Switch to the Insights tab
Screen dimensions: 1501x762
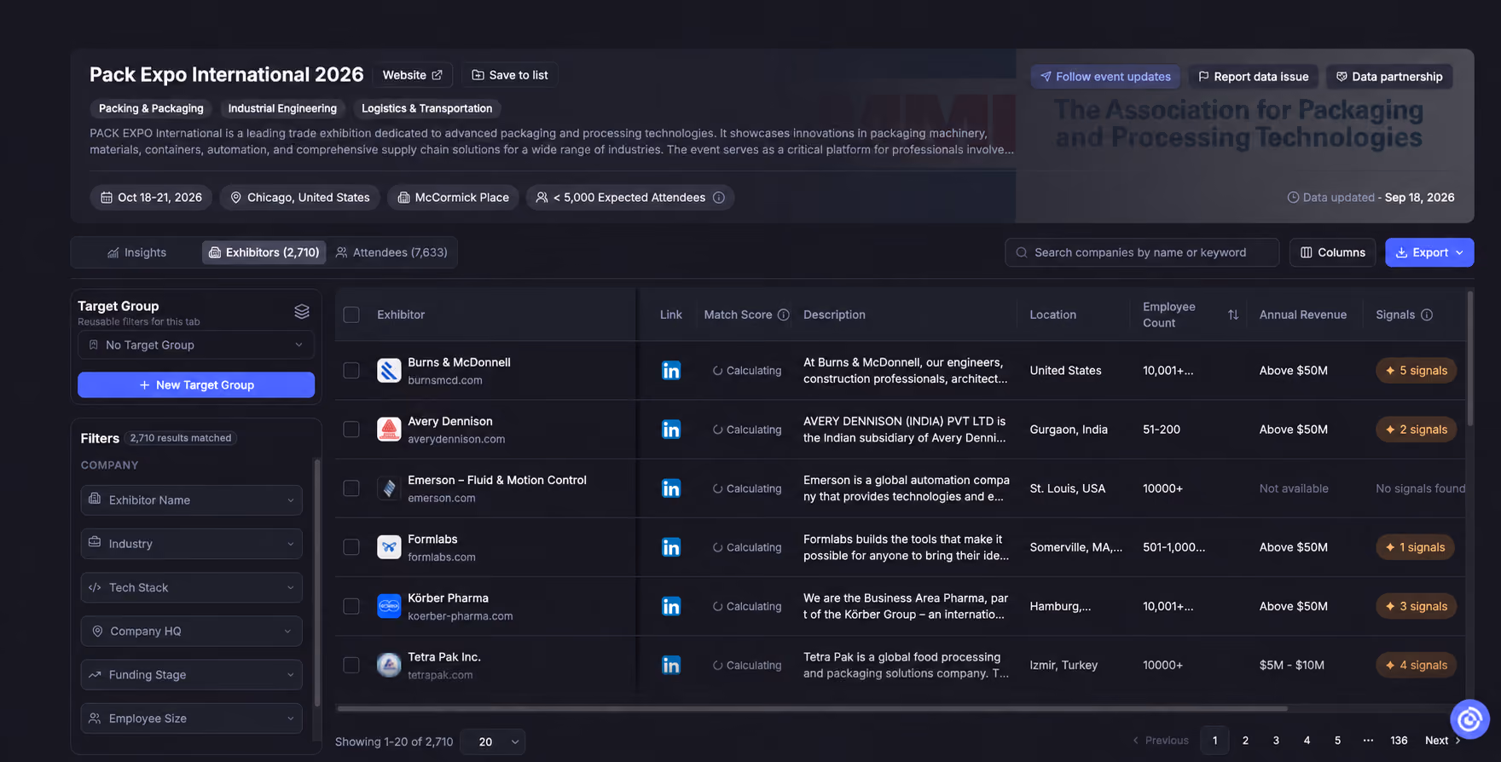pyautogui.click(x=136, y=253)
